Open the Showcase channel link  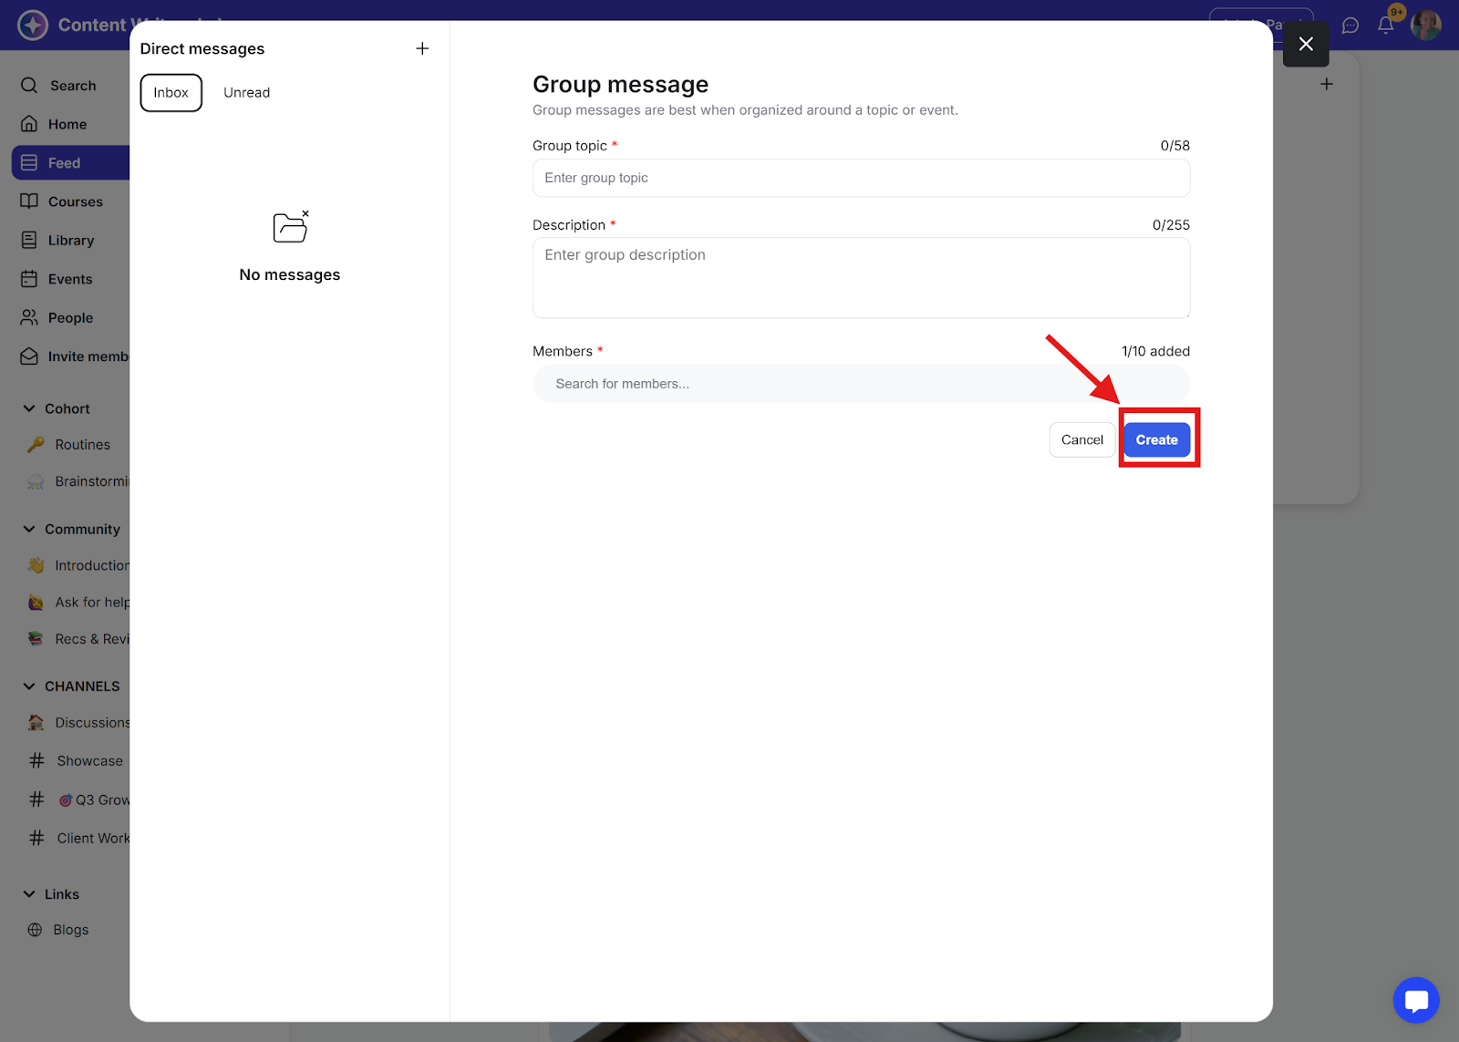point(89,761)
